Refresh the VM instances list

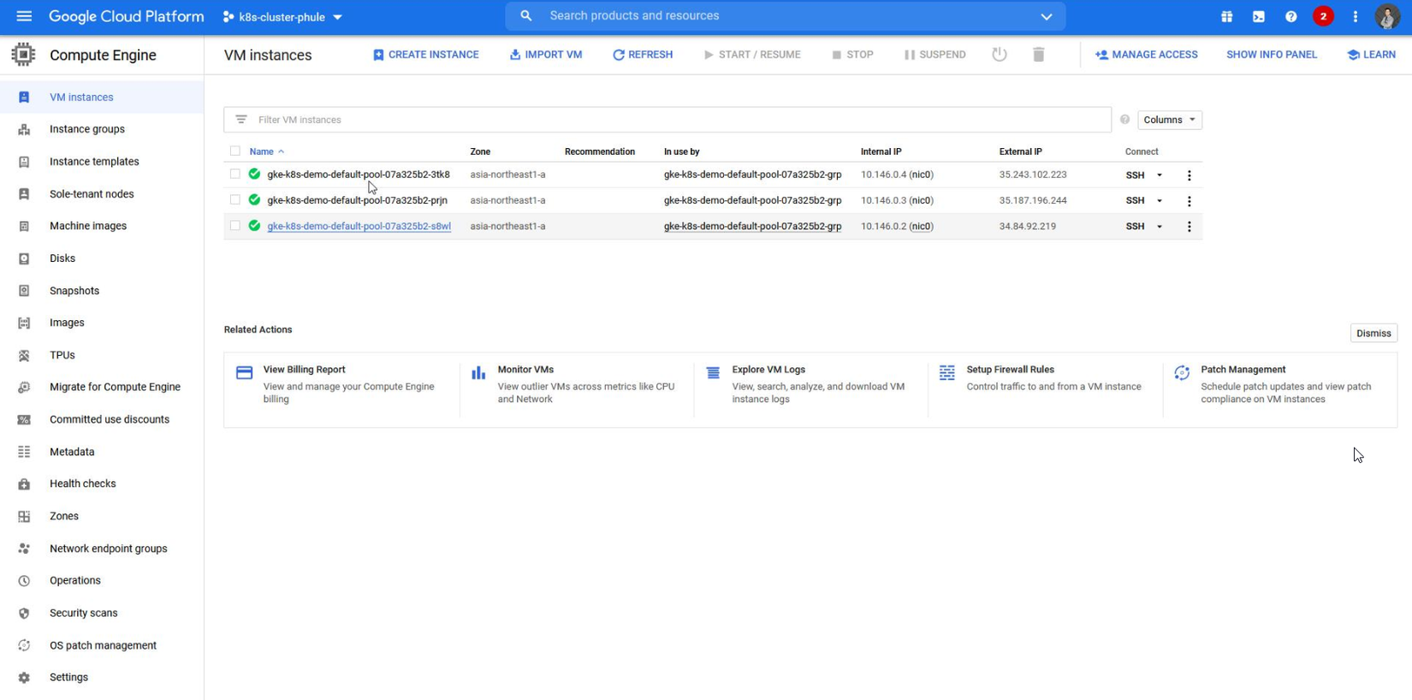coord(643,55)
